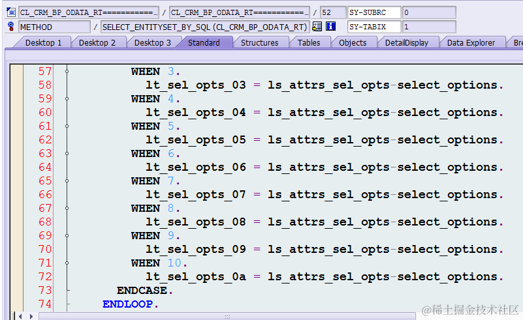The image size is (523, 320).
Task: Click the SY-SUBRC field
Action: (x=374, y=12)
